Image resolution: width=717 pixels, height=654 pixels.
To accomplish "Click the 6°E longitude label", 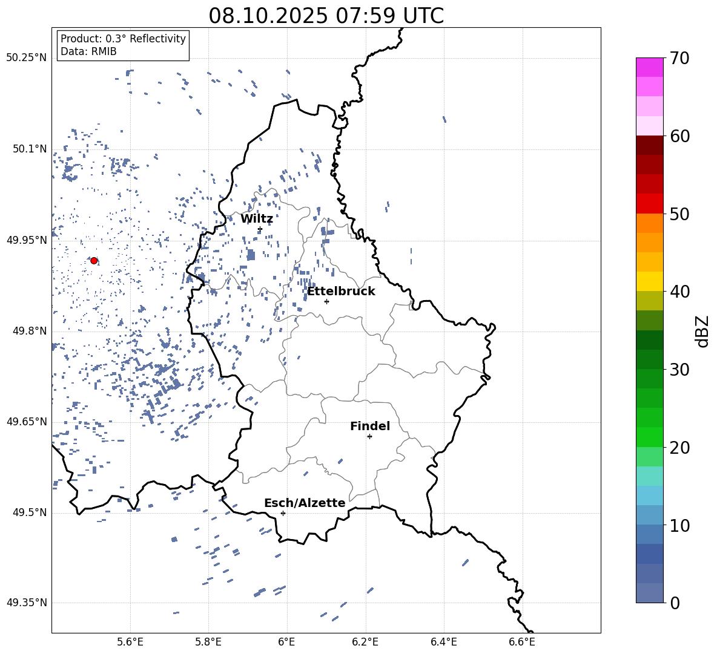I will [x=286, y=642].
